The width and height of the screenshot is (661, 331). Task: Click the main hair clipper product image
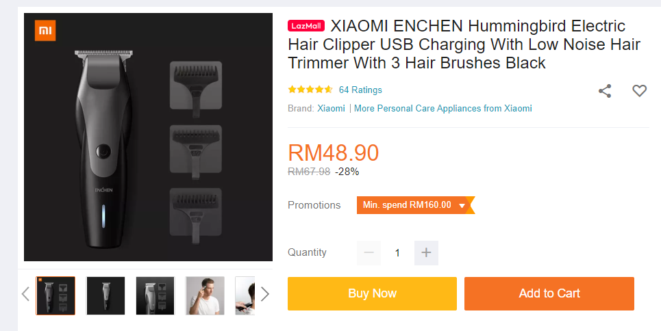click(x=149, y=137)
